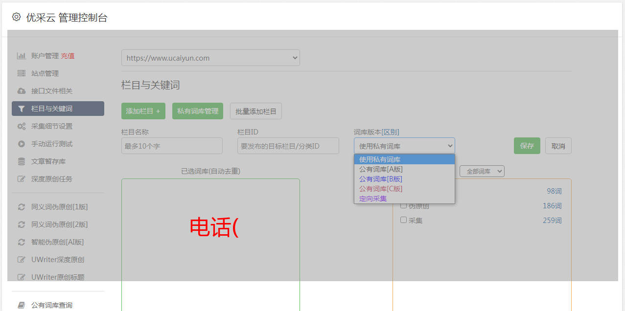The image size is (625, 311).
Task: Click the refresh icon next to 智能伪原创[AI版]
Action: click(22, 242)
